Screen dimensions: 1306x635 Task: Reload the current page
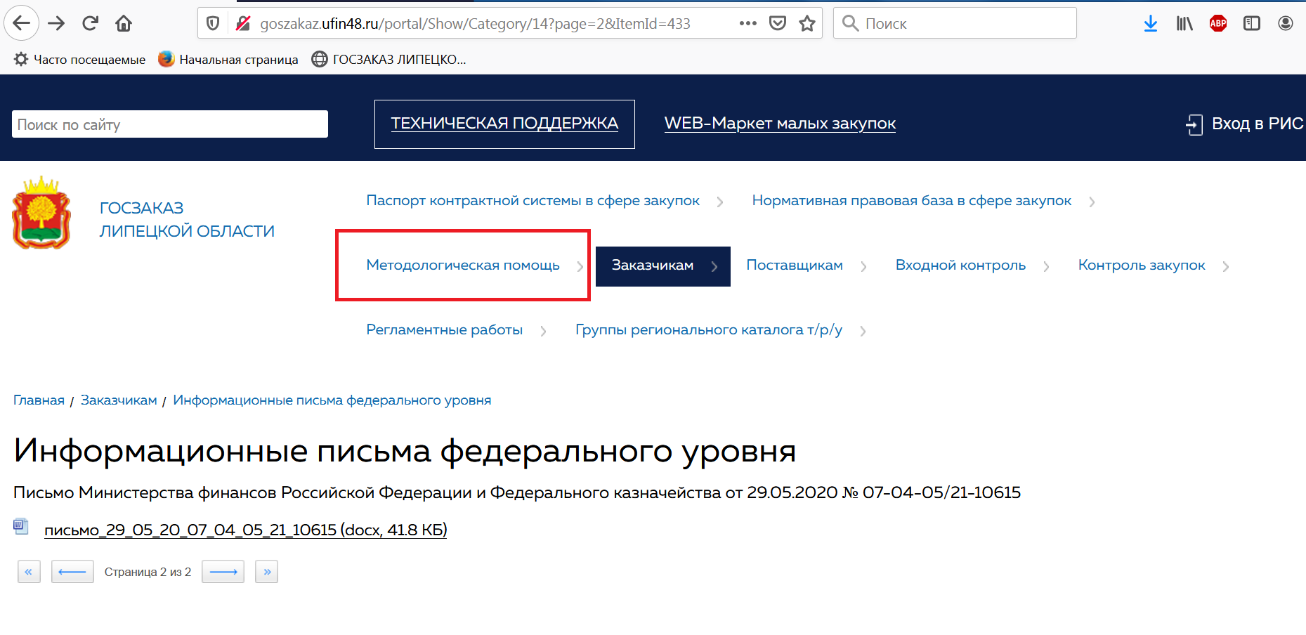pyautogui.click(x=90, y=23)
